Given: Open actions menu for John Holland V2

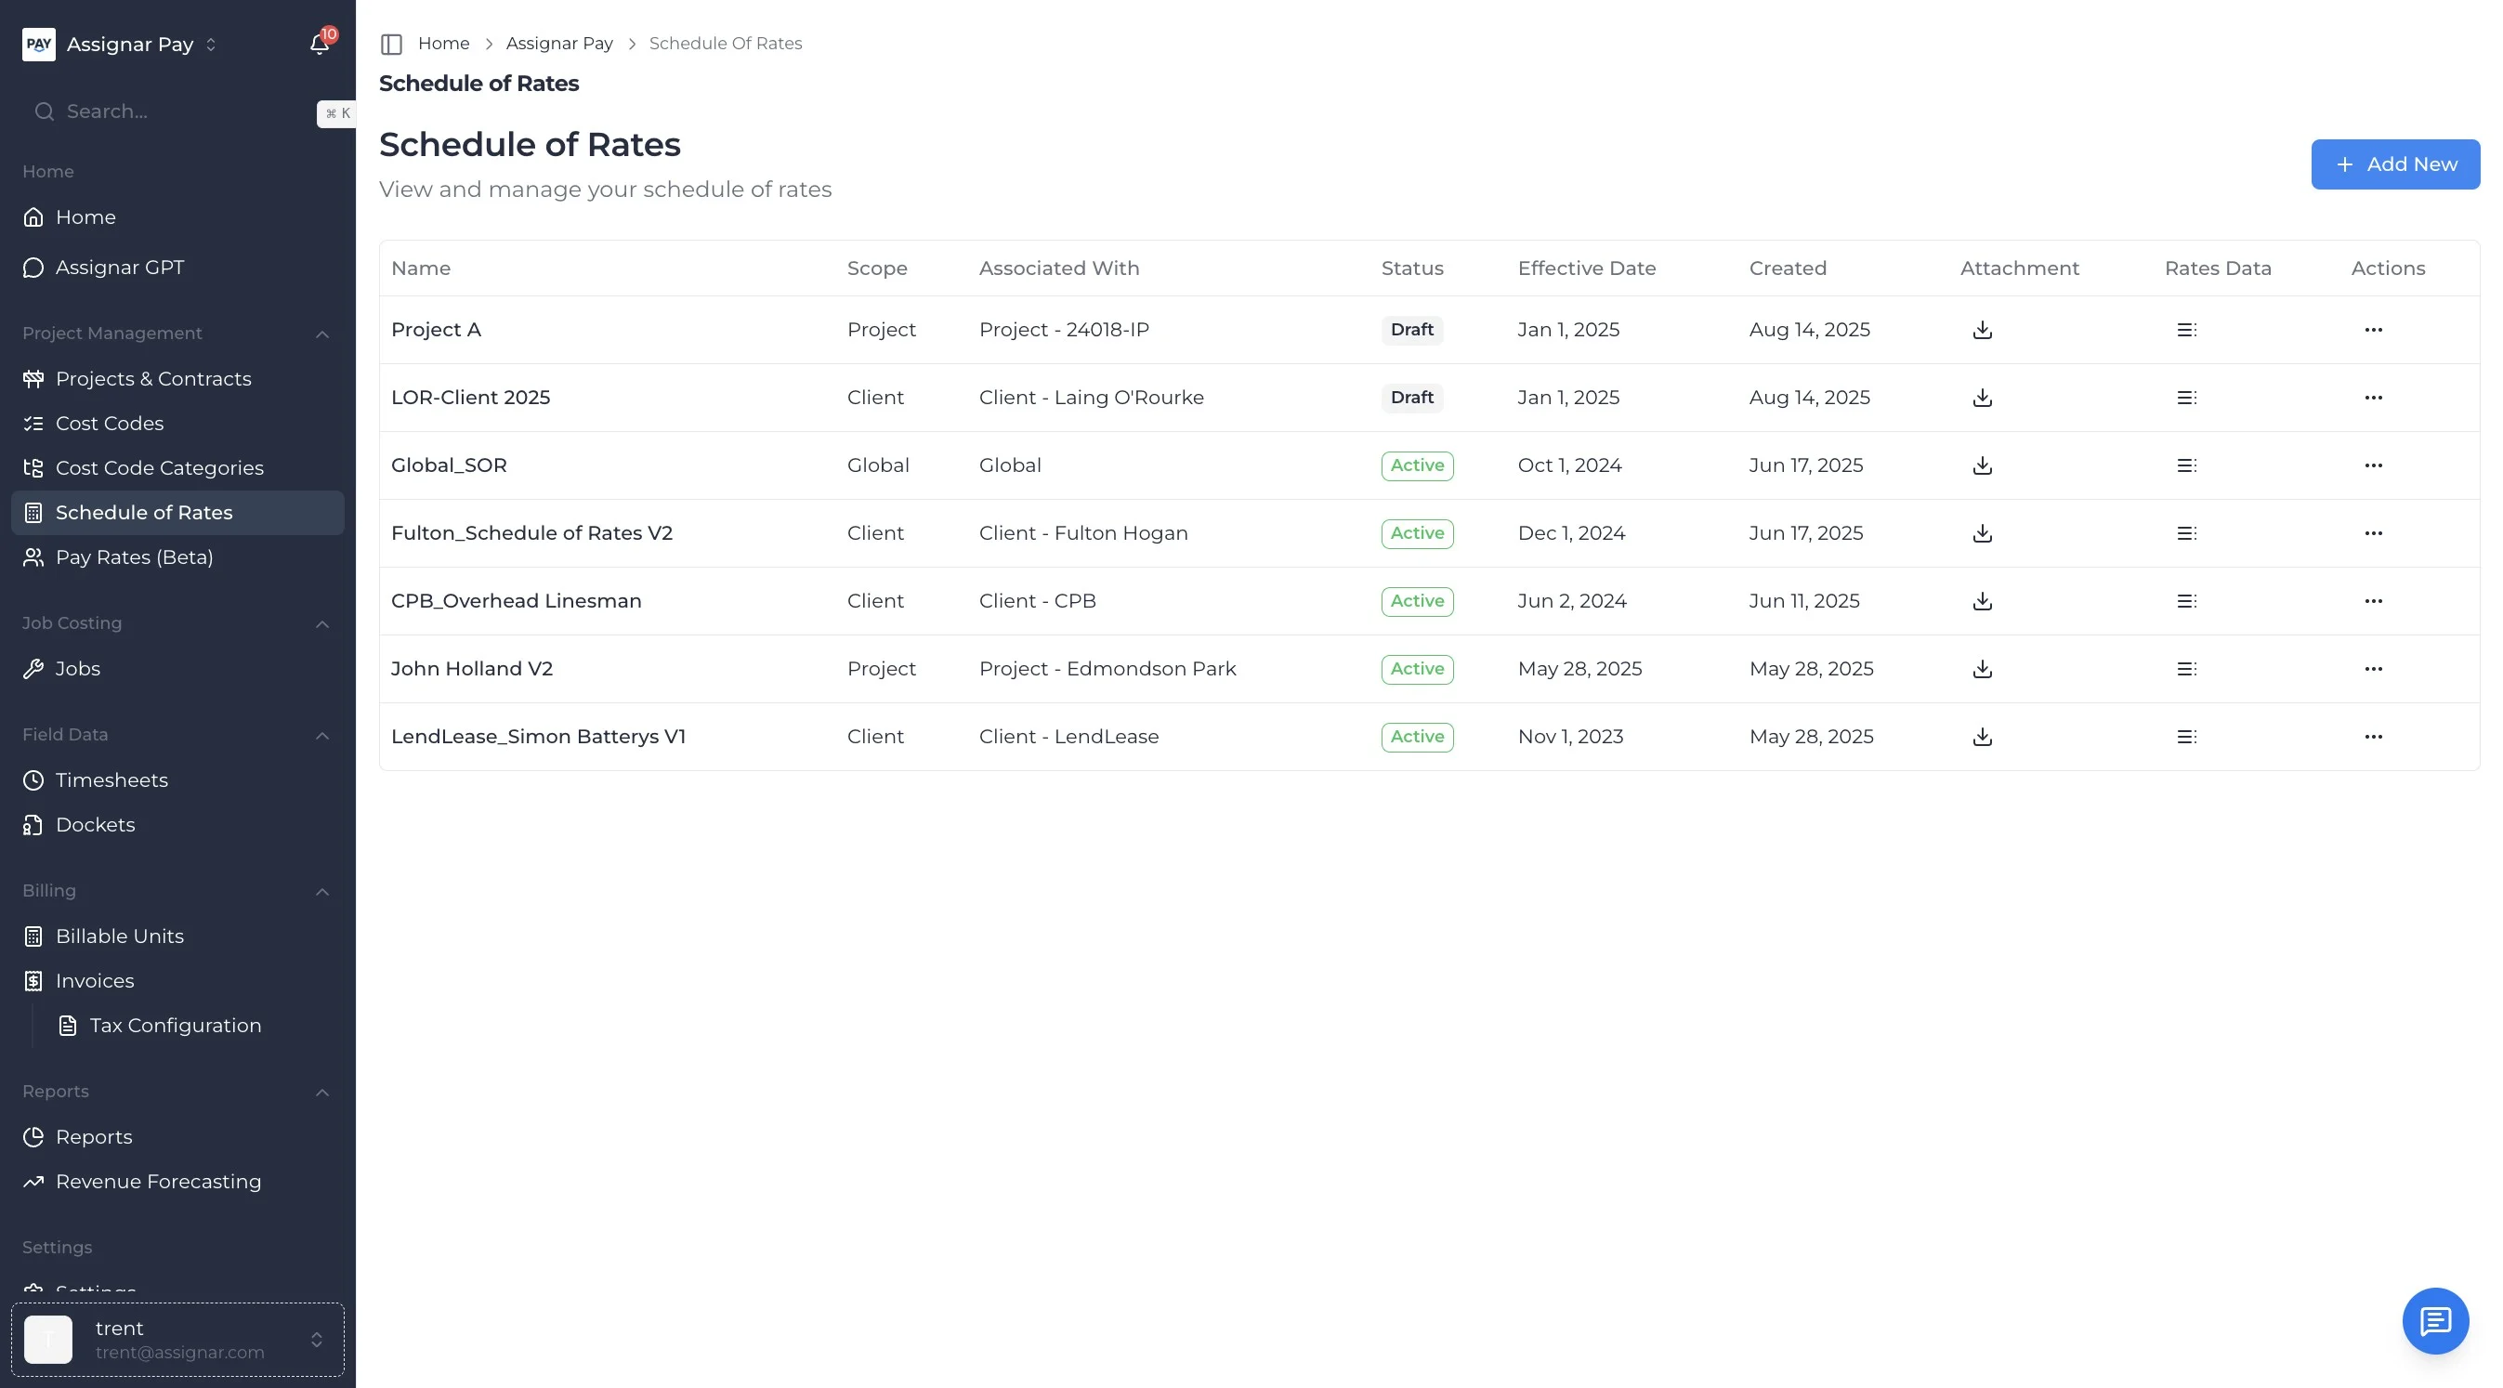Looking at the screenshot, I should coord(2373,669).
